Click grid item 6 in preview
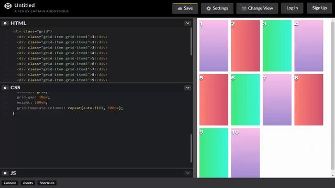The image size is (335, 188). click(x=245, y=100)
